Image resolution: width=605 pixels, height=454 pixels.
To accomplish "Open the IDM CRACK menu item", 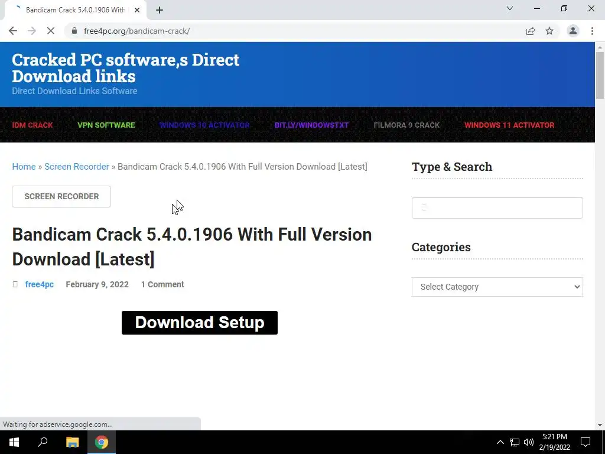I will (x=32, y=125).
